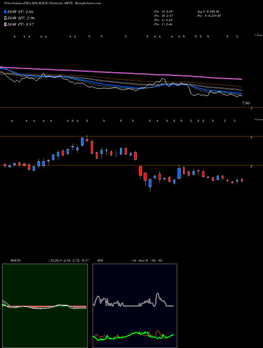Click the 'Avg V: 0.103 M' volume text

coord(208,11)
